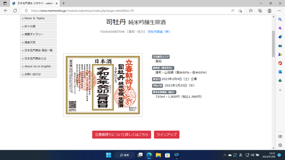
Task: Open Tools briefcase in sidebar
Action: pyautogui.click(x=280, y=46)
